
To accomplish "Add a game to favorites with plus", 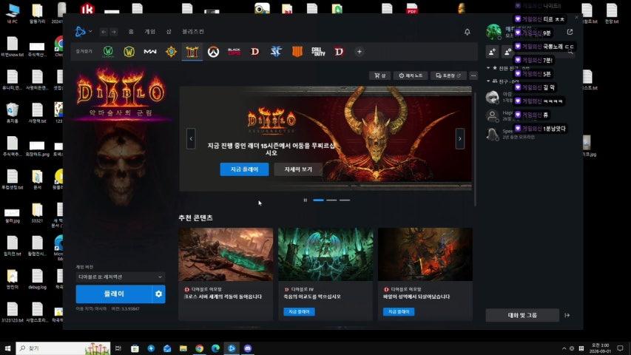I will coord(360,52).
